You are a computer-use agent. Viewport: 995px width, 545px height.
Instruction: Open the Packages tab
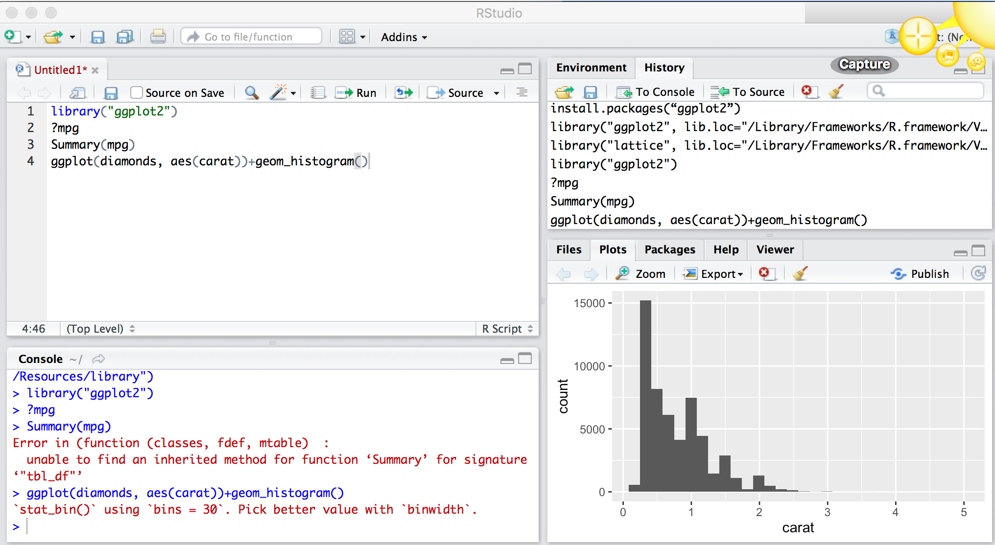669,250
